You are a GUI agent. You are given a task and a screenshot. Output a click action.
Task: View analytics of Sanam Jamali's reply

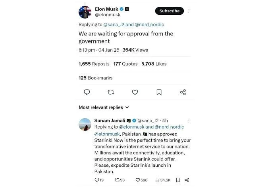click(157, 180)
